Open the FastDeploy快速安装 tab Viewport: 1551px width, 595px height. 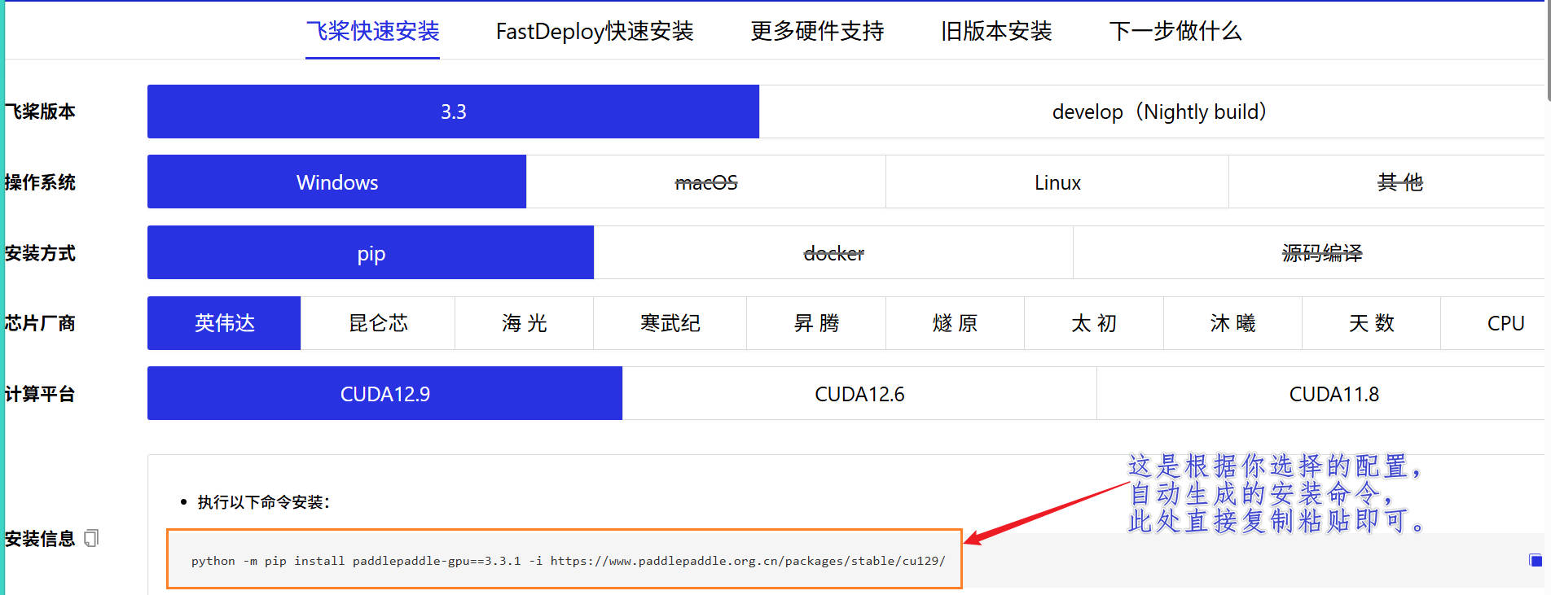click(x=595, y=31)
